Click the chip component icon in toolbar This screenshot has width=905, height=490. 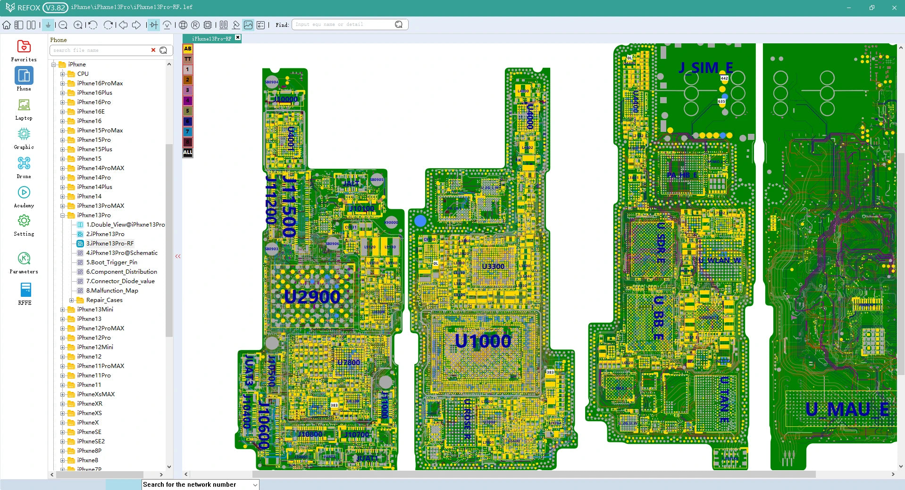tap(208, 25)
